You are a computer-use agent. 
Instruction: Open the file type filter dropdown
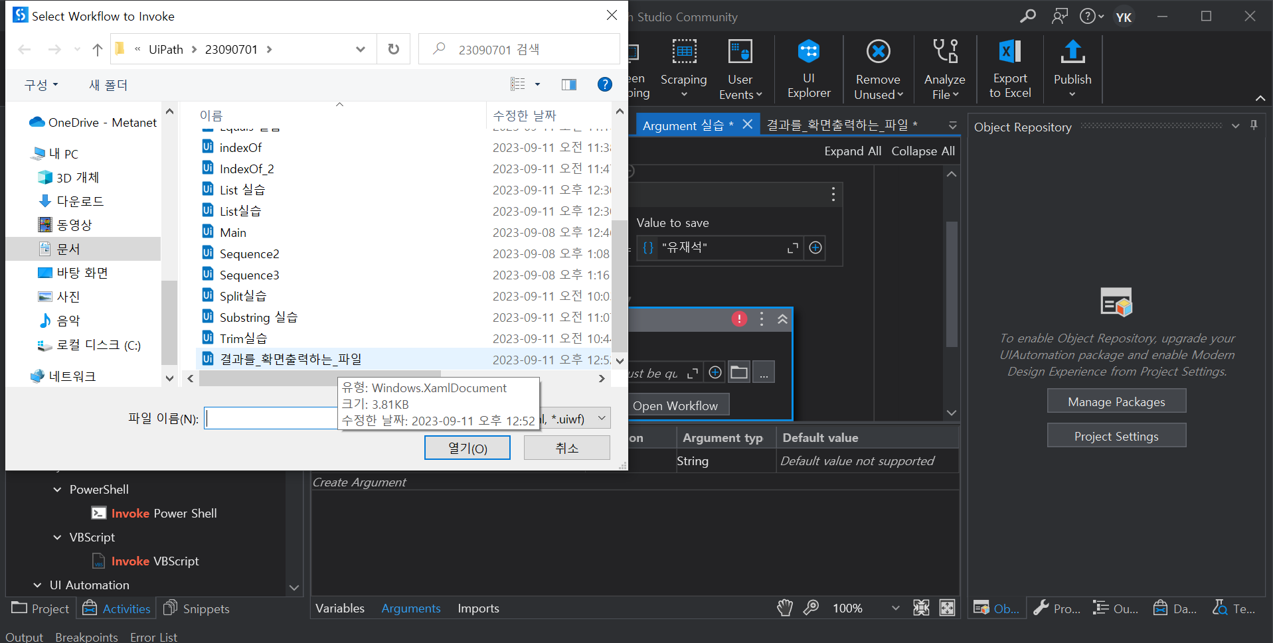coord(602,418)
